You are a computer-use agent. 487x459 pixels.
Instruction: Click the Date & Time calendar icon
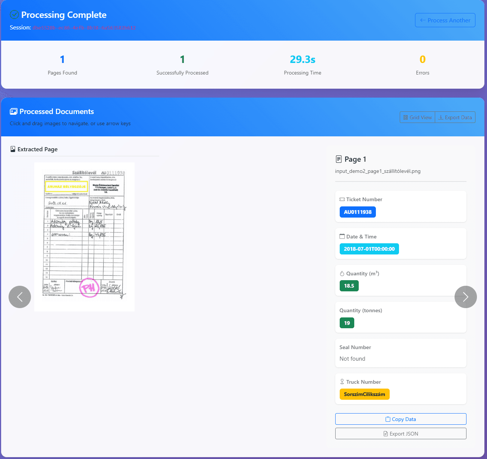[x=342, y=236]
